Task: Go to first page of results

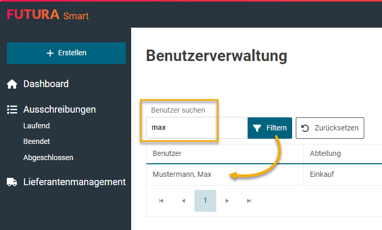Action: [161, 201]
